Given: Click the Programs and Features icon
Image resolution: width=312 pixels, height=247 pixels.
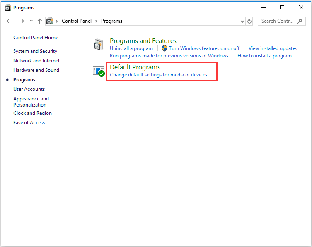Looking at the screenshot, I should pyautogui.click(x=99, y=44).
